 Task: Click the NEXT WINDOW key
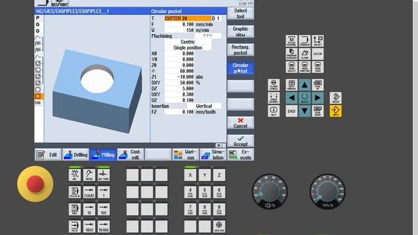click(x=291, y=85)
